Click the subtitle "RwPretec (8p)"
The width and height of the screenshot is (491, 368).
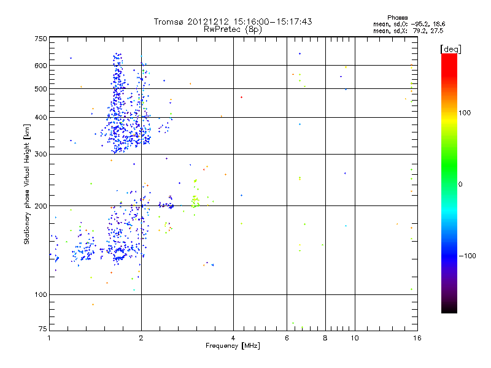point(233,29)
